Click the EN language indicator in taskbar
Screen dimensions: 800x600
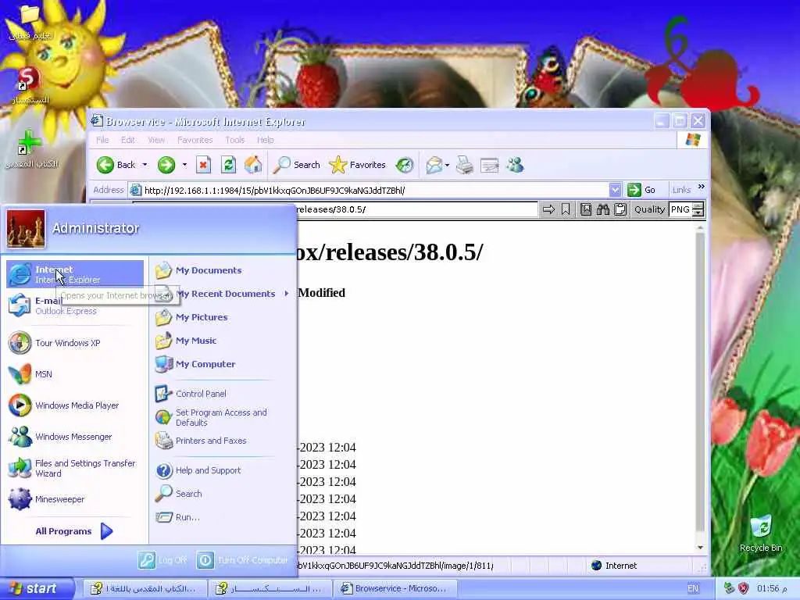pos(693,588)
